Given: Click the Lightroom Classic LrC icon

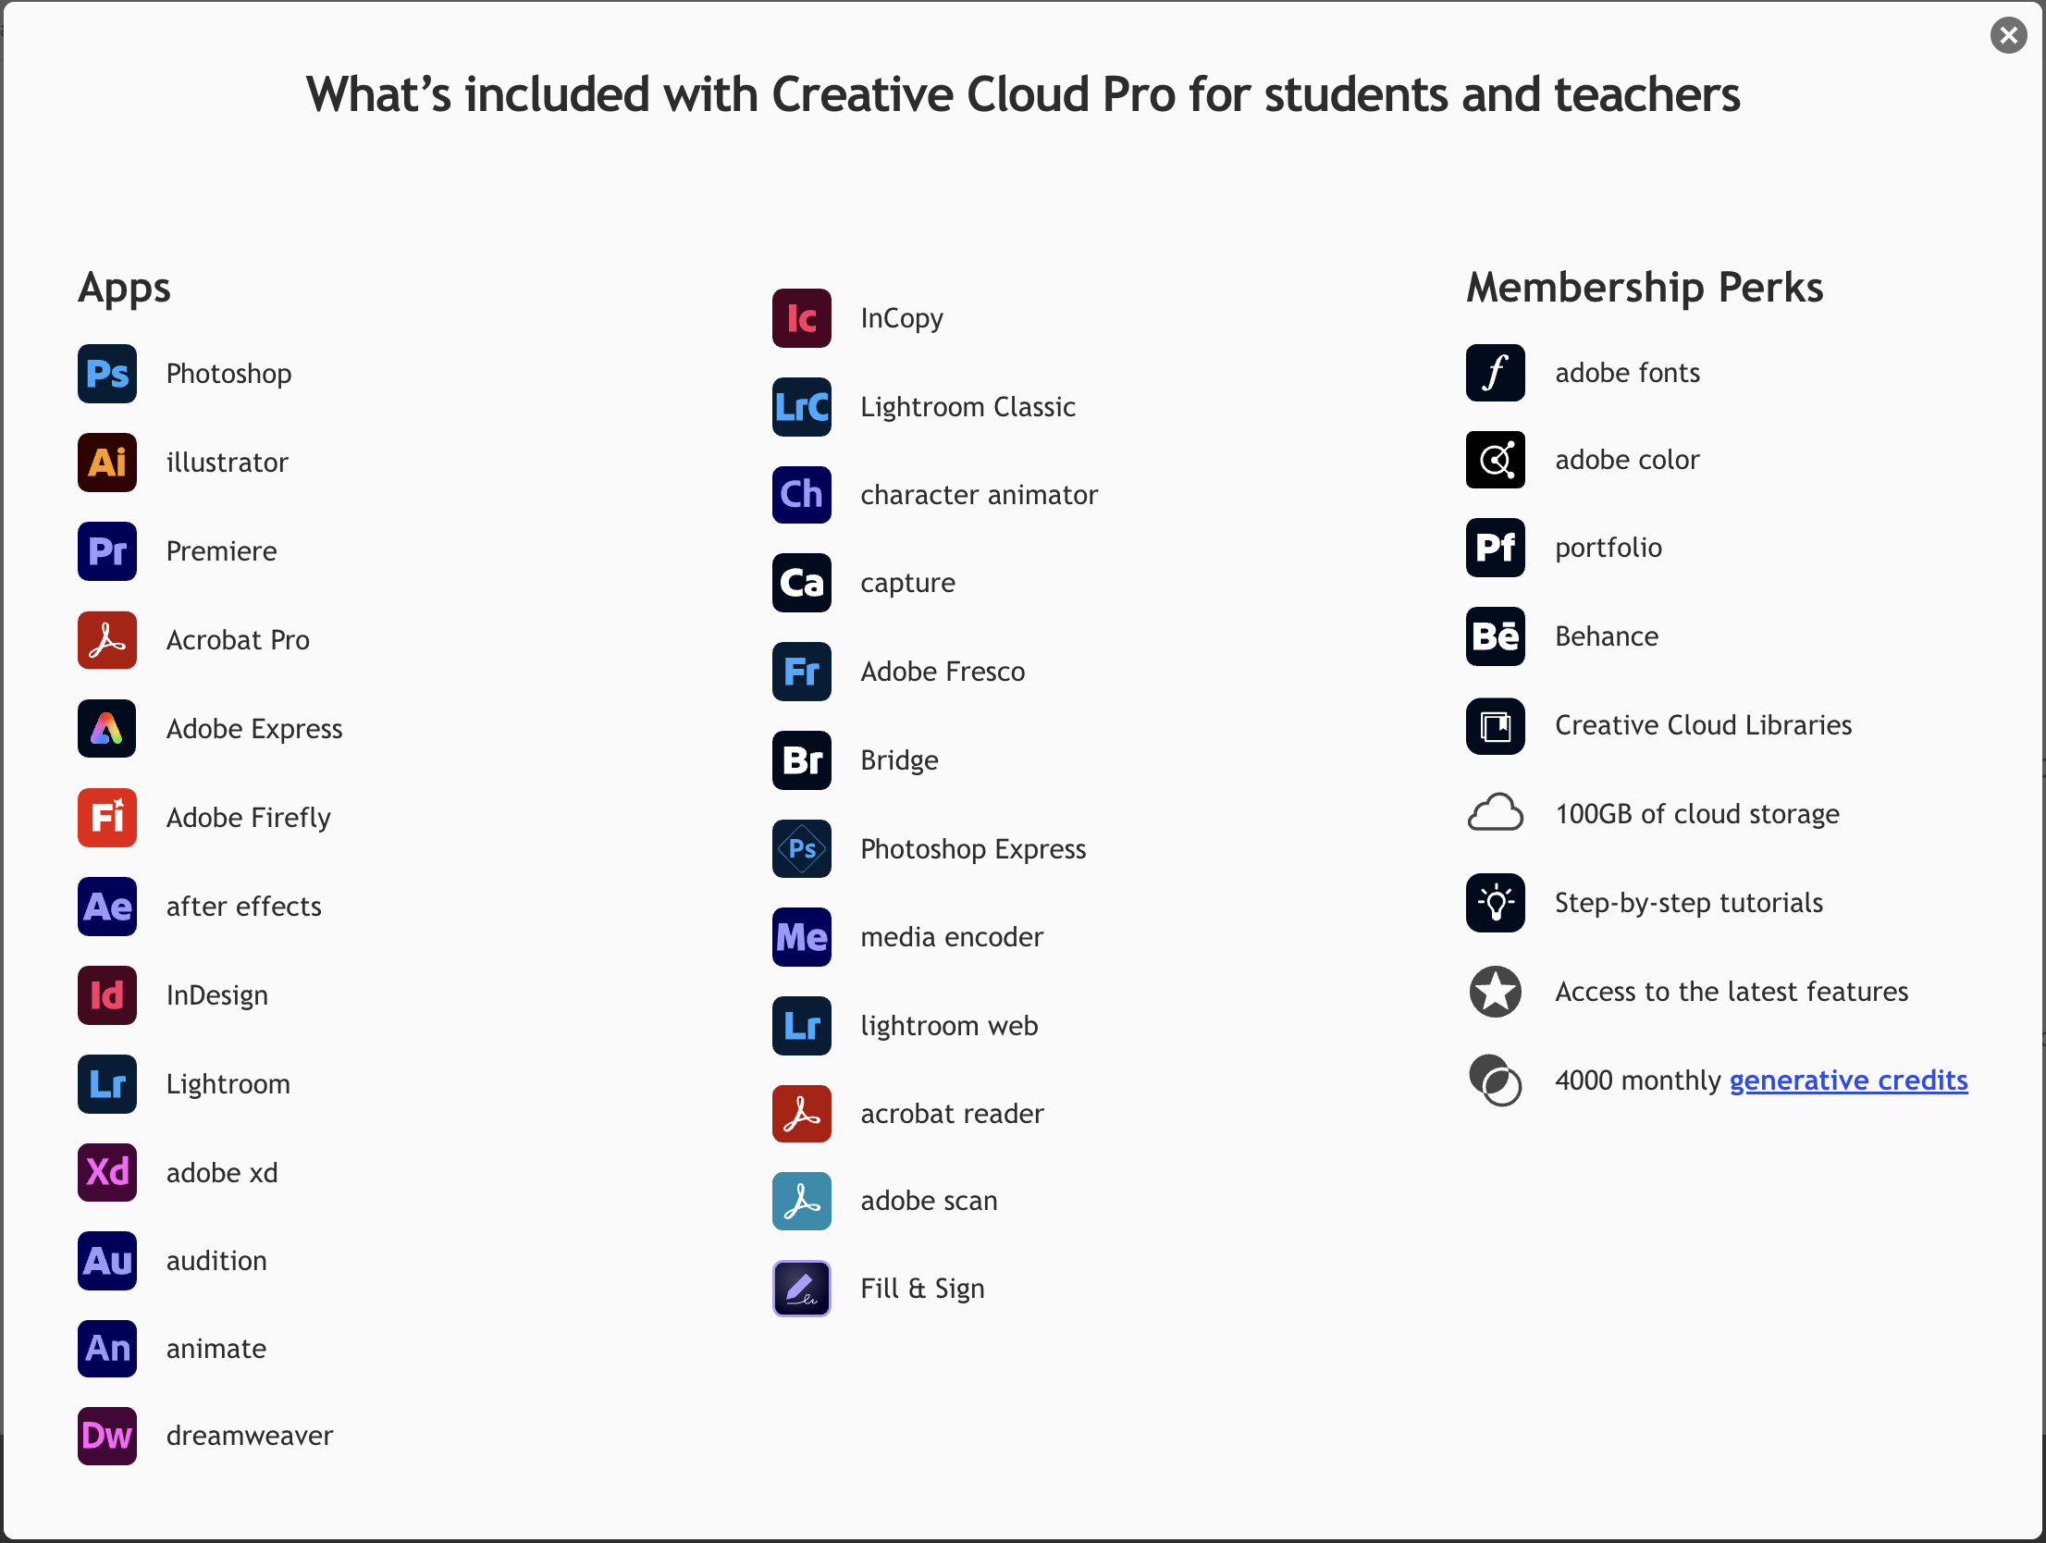Looking at the screenshot, I should [x=802, y=407].
